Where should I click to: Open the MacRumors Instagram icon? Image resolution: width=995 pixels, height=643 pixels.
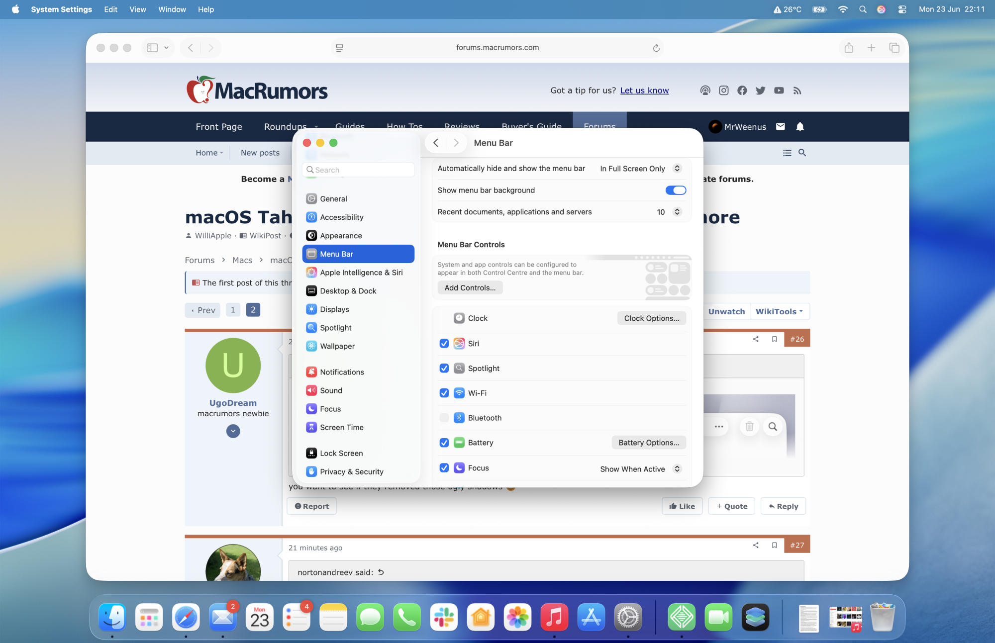tap(724, 91)
